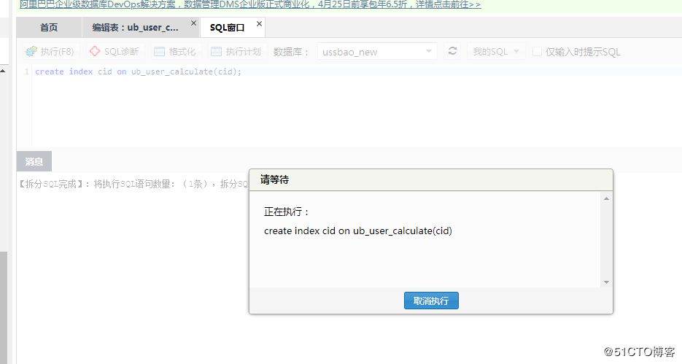Click the dialog scrollbar up arrow
Image resolution: width=682 pixels, height=364 pixels.
point(606,198)
